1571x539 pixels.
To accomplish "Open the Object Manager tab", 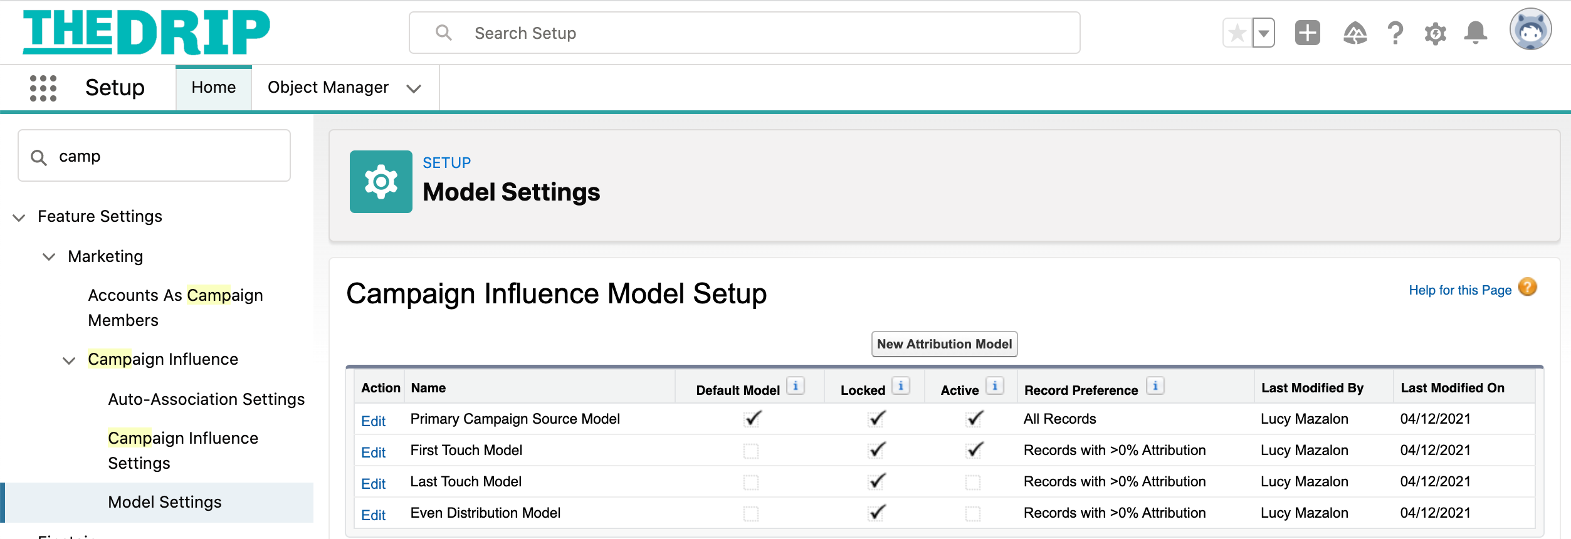I will click(x=328, y=88).
